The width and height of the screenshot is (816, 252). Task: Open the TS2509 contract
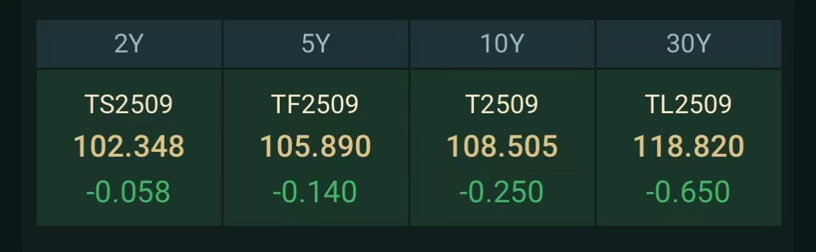coord(129,105)
